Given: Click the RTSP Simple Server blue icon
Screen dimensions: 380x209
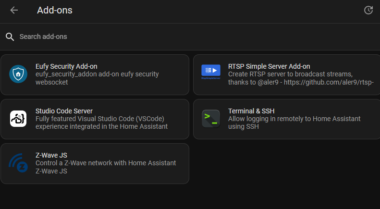Looking at the screenshot, I should click(211, 72).
